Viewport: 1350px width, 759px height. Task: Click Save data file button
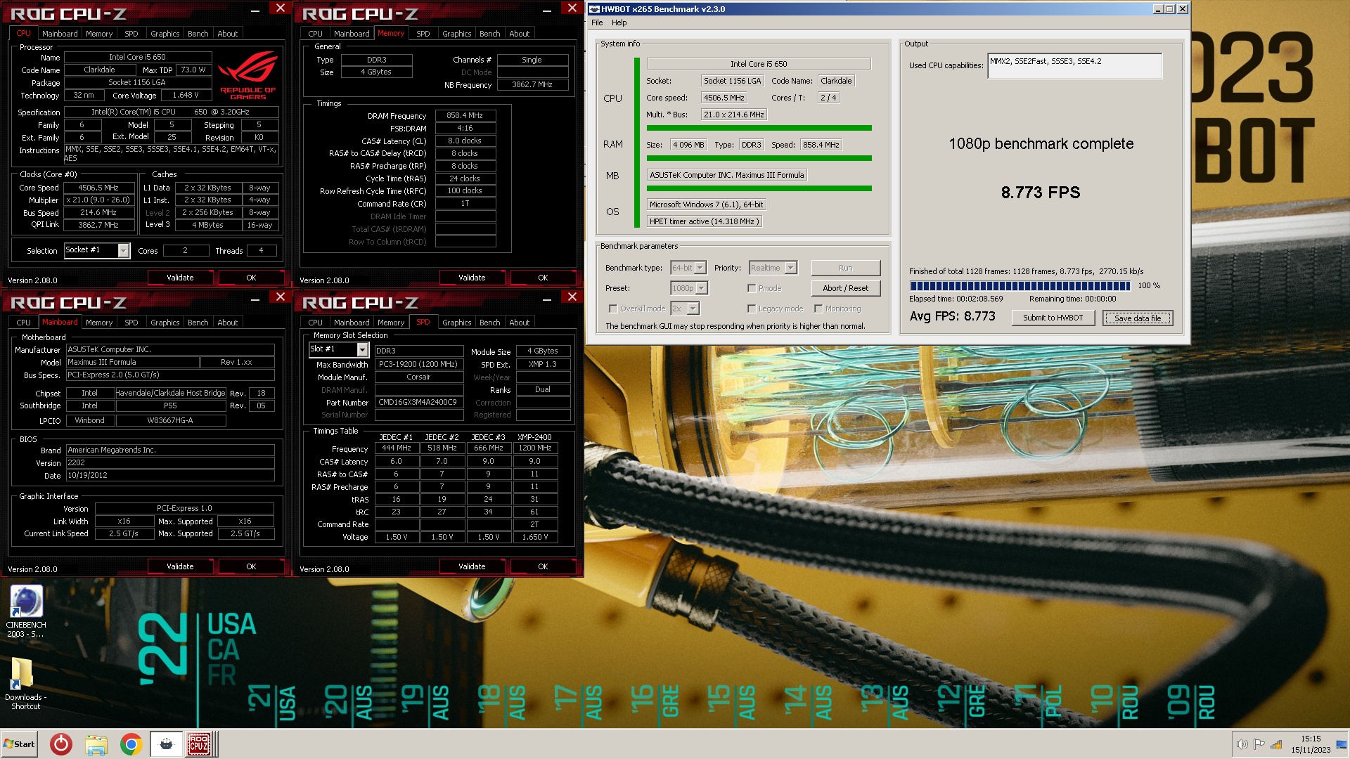click(x=1138, y=318)
